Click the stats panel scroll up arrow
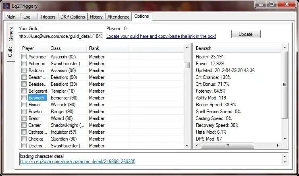 pos(285,47)
